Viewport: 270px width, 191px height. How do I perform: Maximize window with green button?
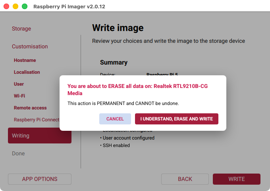pyautogui.click(x=25, y=6)
